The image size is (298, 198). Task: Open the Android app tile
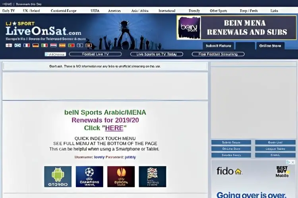[58, 177]
